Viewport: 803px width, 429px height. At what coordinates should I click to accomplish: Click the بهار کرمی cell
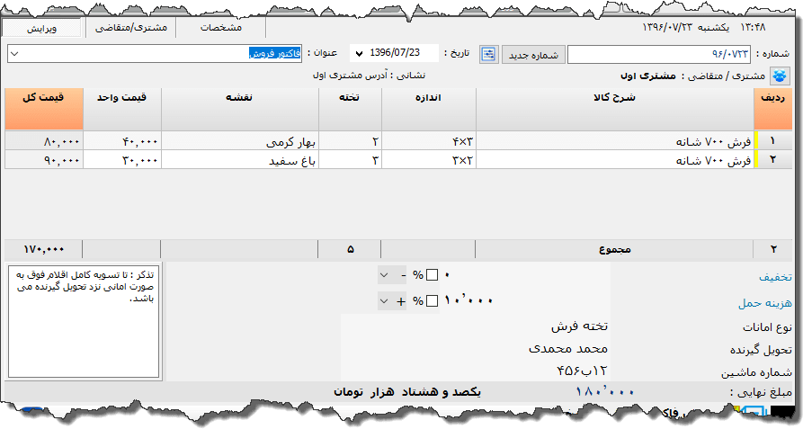tap(240, 141)
